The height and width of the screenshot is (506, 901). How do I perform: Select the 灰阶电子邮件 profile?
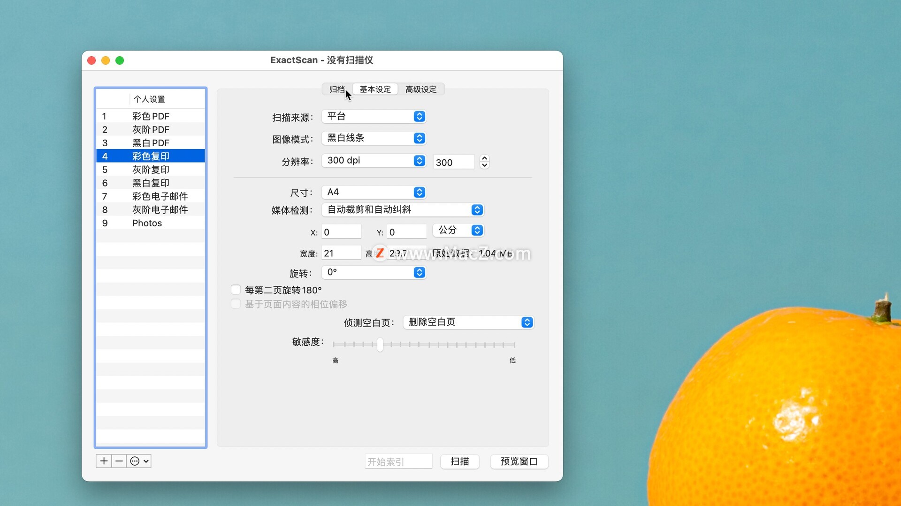tap(151, 209)
